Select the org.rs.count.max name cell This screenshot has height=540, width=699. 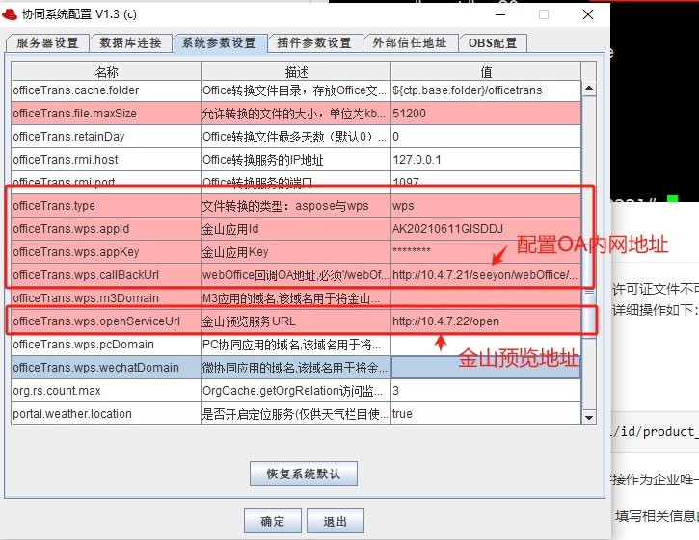106,391
